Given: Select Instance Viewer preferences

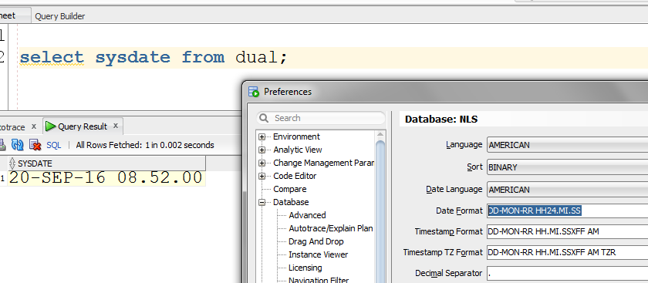Looking at the screenshot, I should pyautogui.click(x=318, y=254).
